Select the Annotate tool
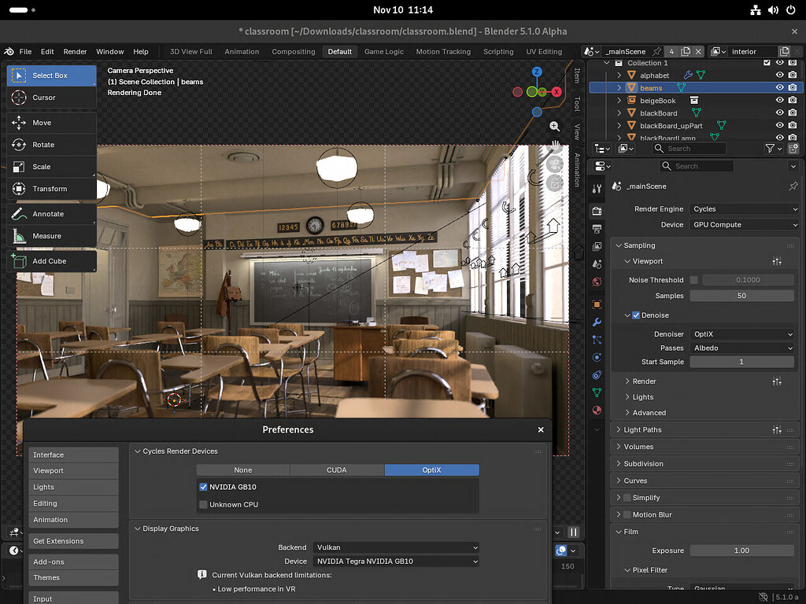Screen dimensions: 806x604 [x=52, y=213]
